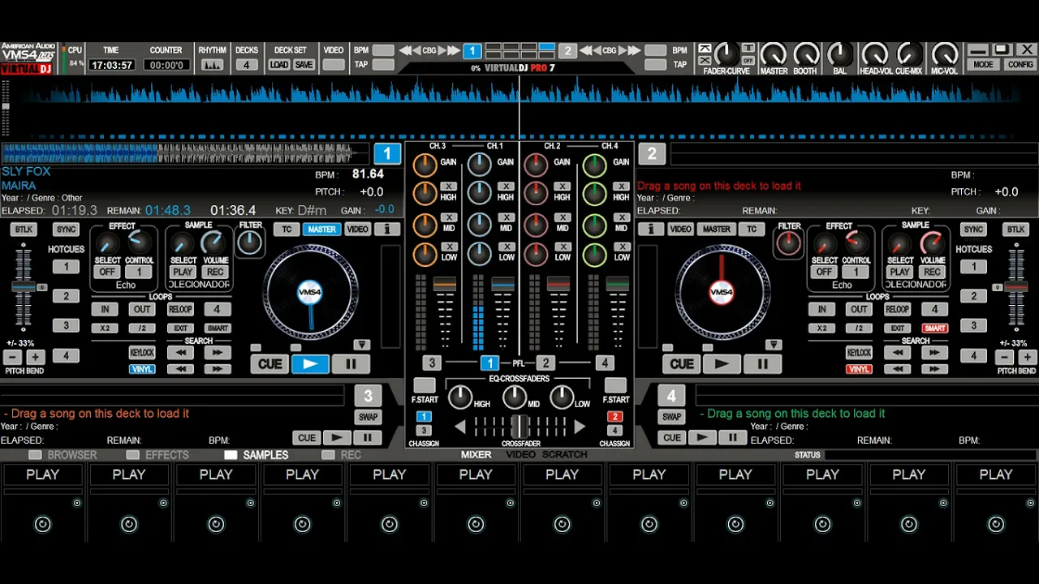Click pitch bend plus on deck 2
1039x584 pixels.
[x=1028, y=357]
